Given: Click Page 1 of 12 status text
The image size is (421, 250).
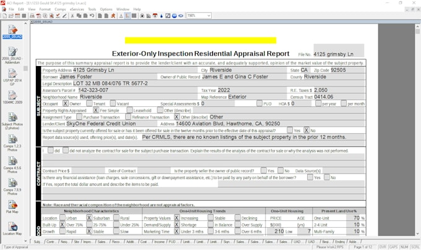Looking at the screenshot, I should [x=363, y=247].
